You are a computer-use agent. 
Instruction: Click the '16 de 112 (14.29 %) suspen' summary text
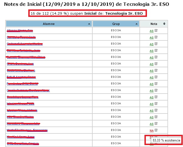(x=57, y=13)
